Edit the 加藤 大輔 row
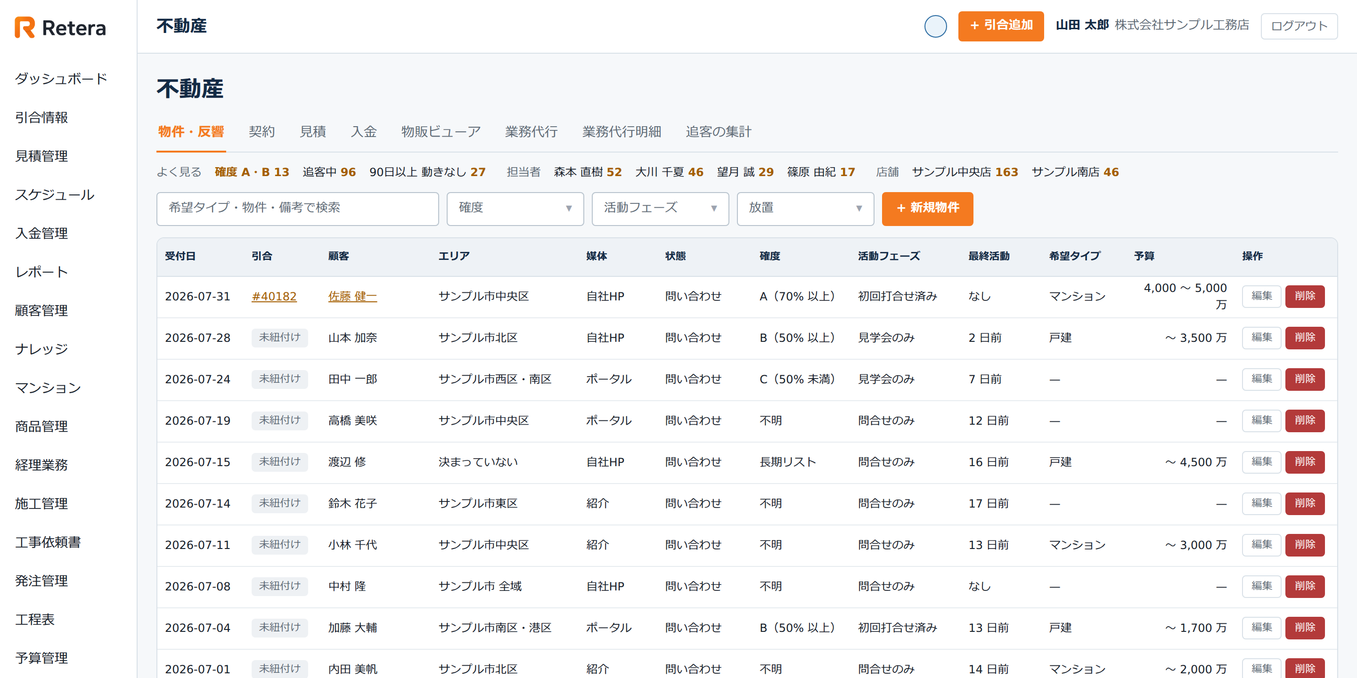 (1261, 628)
